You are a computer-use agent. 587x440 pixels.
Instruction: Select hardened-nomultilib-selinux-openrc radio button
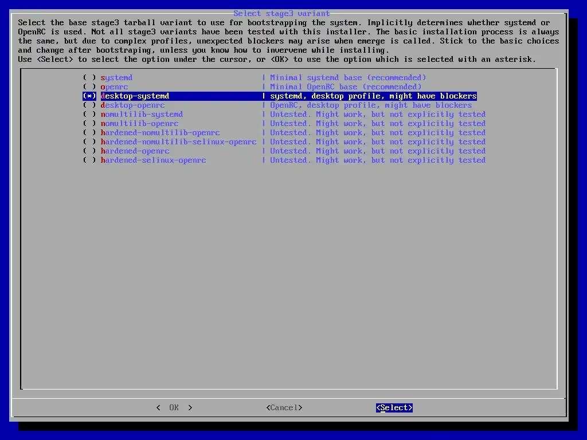click(x=89, y=142)
